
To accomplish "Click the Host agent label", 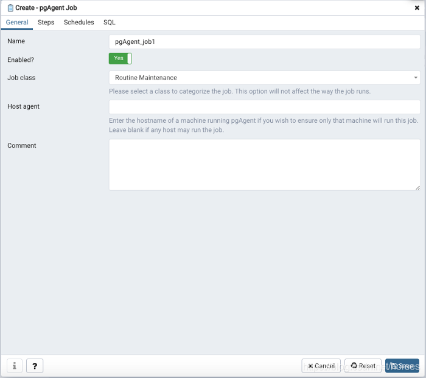I will tap(24, 106).
